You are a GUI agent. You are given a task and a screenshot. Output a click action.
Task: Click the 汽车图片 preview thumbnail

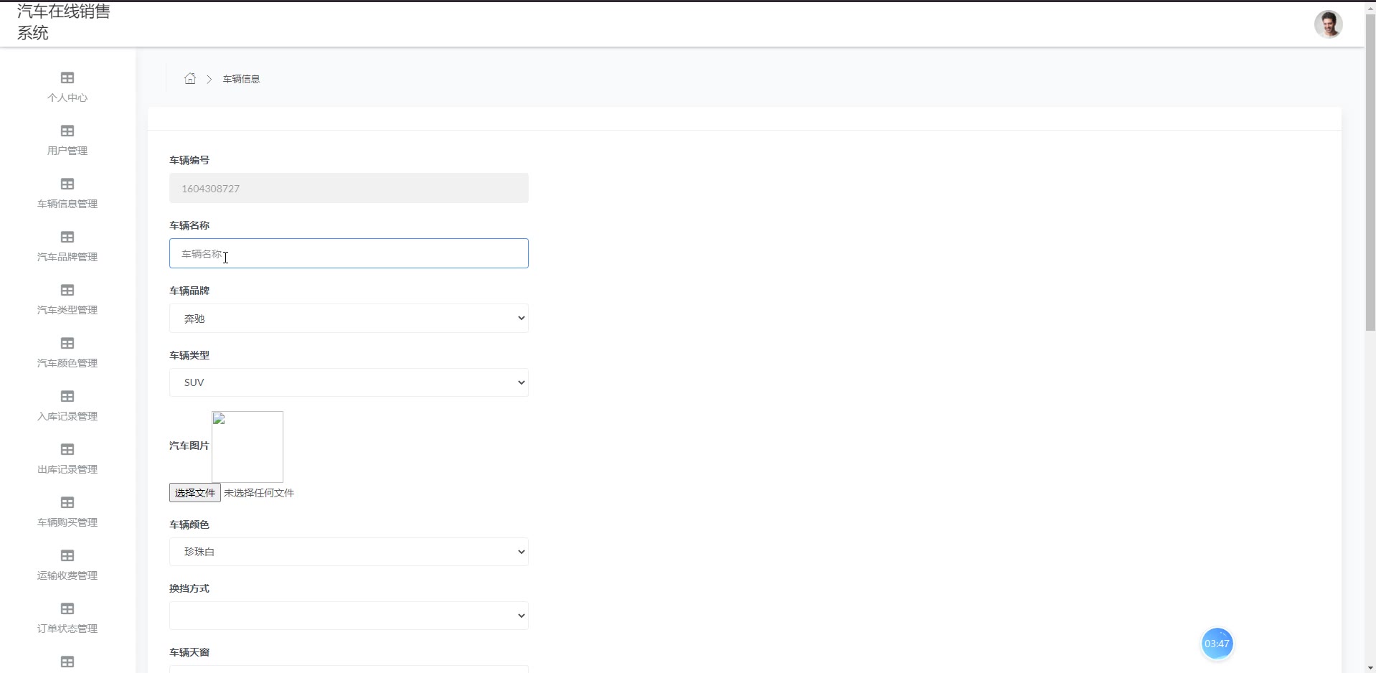pos(248,446)
